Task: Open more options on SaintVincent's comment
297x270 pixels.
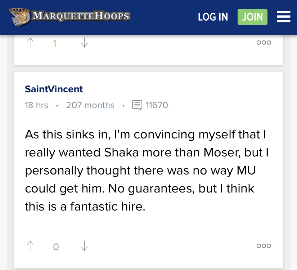Action: [264, 246]
